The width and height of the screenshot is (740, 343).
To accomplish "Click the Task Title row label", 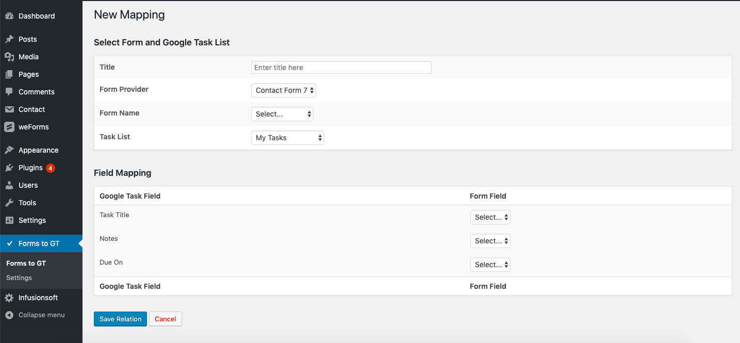I will (114, 215).
